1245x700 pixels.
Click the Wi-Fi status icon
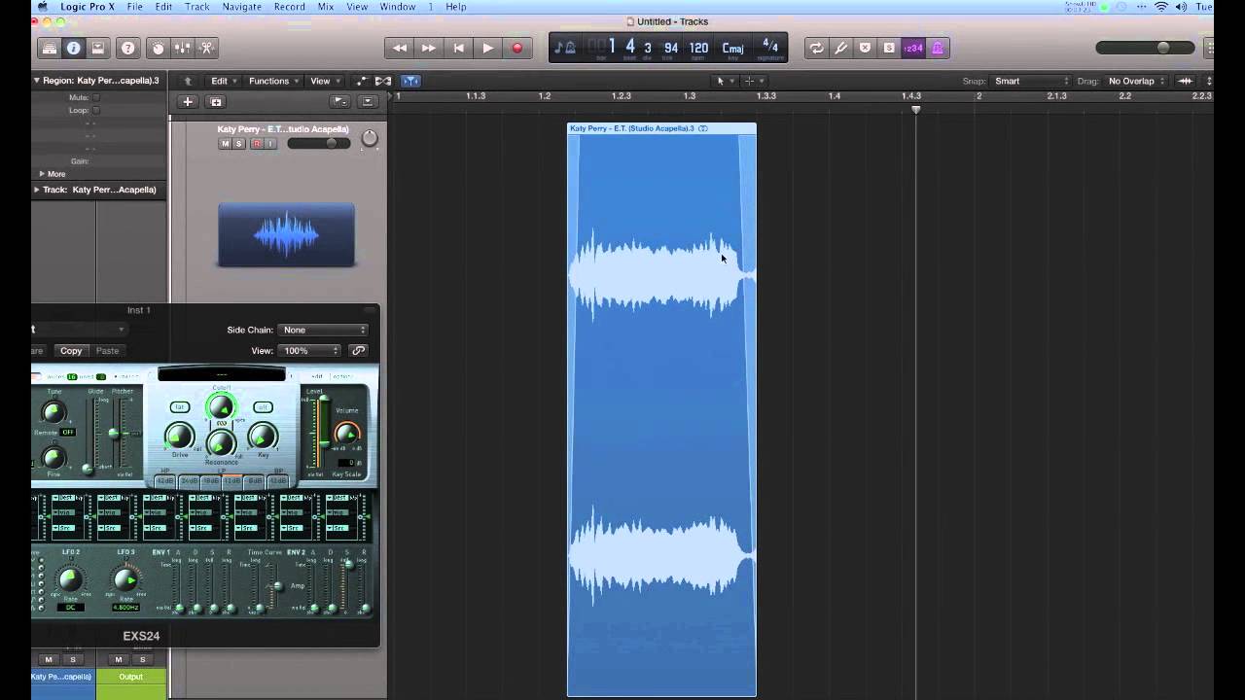pyautogui.click(x=1161, y=7)
